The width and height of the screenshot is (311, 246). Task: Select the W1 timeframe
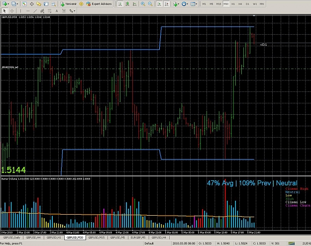[255, 4]
